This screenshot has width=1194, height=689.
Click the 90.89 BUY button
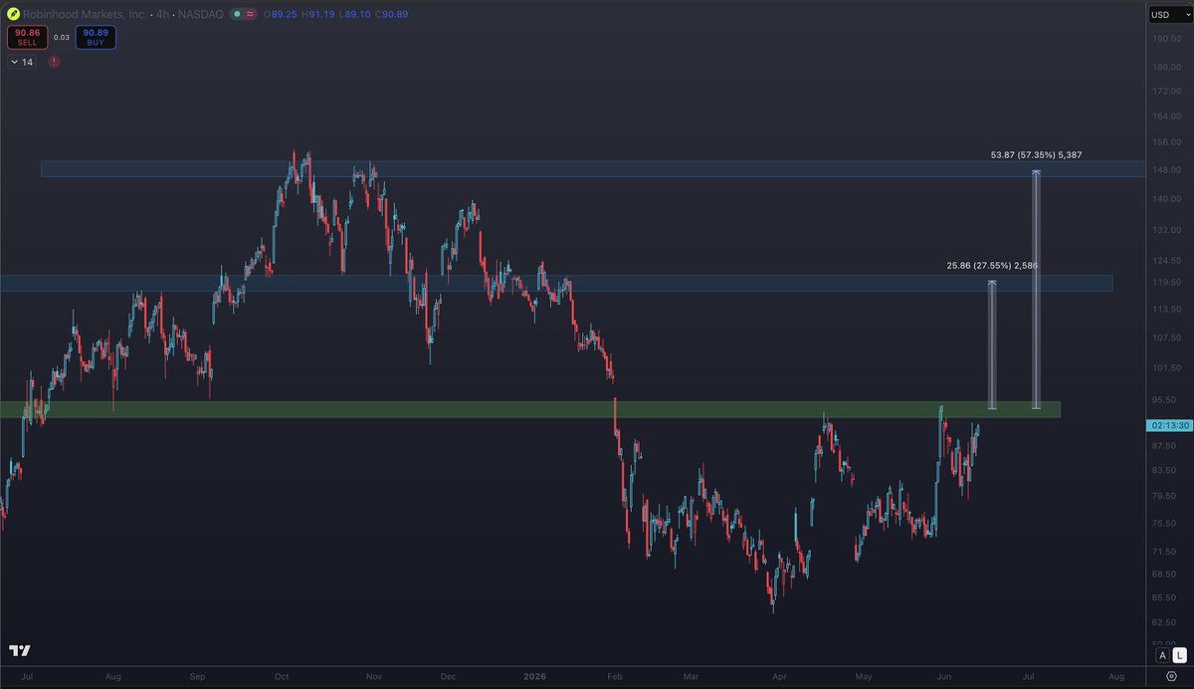click(x=97, y=38)
